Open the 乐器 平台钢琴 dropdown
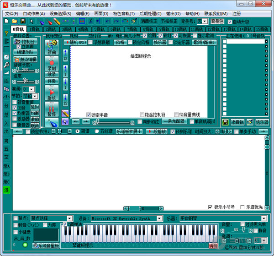This screenshot has width=274, height=256. (x=264, y=218)
